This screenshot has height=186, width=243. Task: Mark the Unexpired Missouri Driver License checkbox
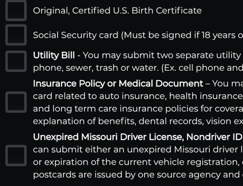(x=16, y=155)
